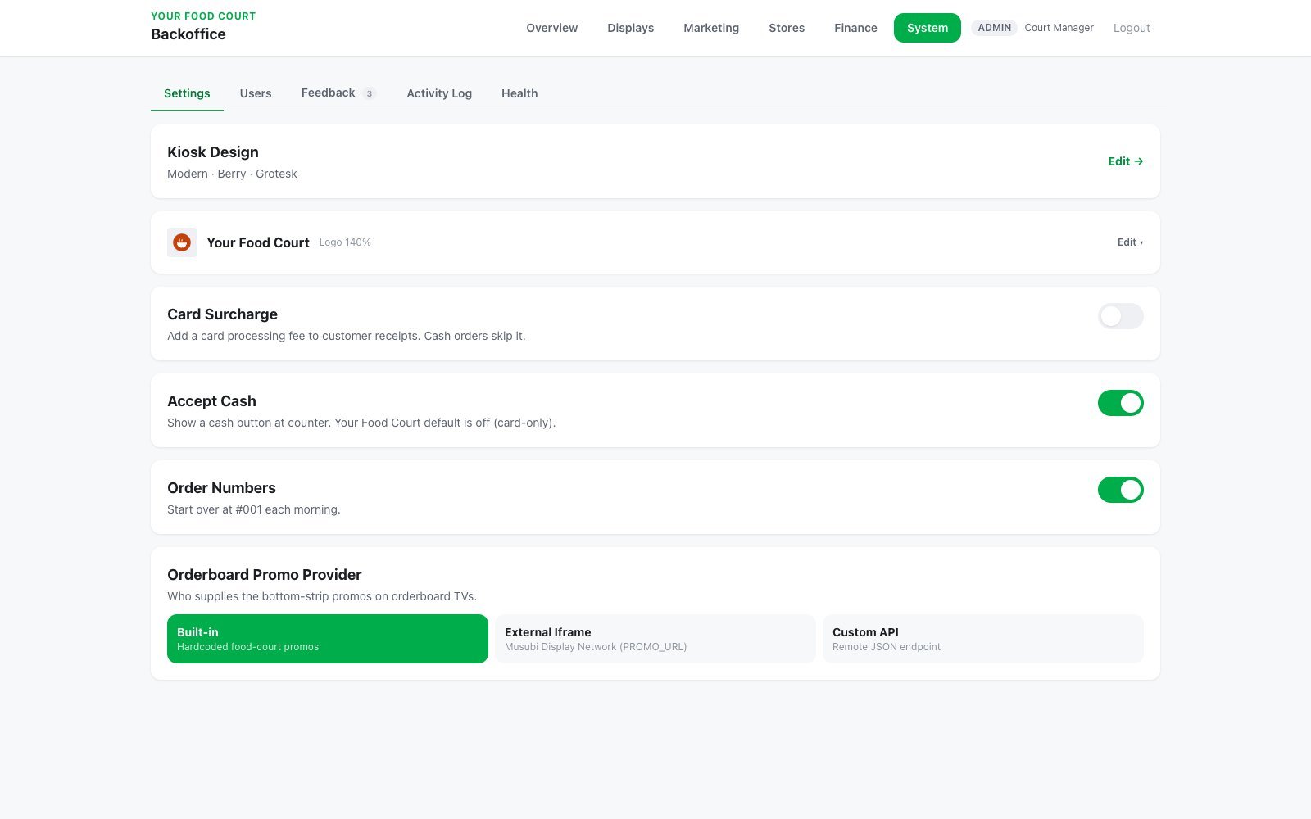Image resolution: width=1311 pixels, height=819 pixels.
Task: Turn off the Accept Cash switch
Action: (1120, 403)
